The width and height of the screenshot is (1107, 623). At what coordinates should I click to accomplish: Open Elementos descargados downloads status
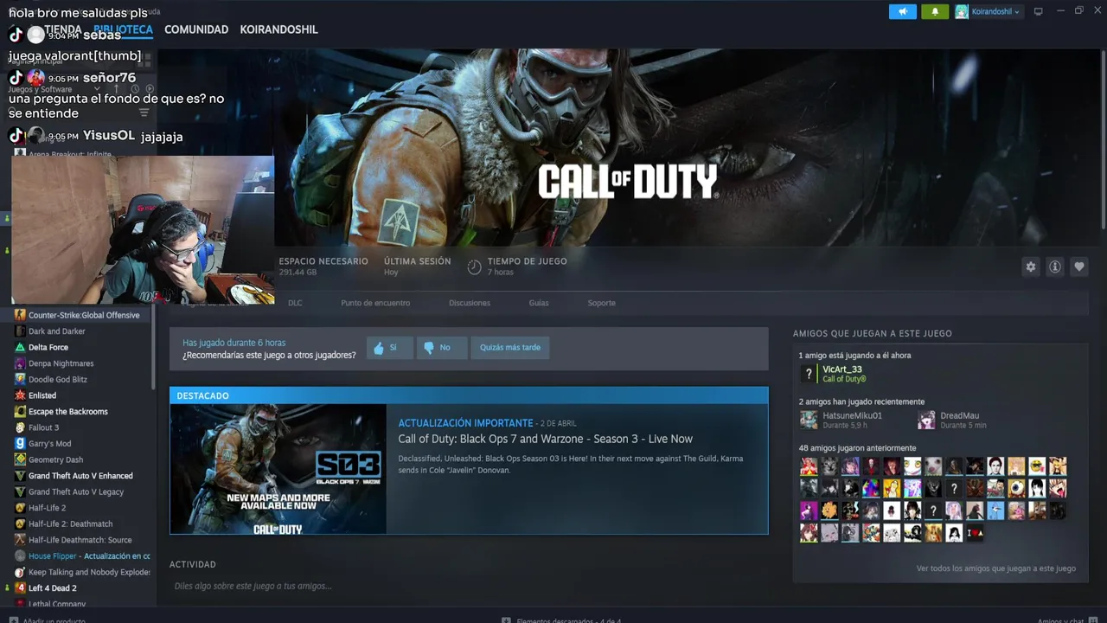pyautogui.click(x=561, y=620)
